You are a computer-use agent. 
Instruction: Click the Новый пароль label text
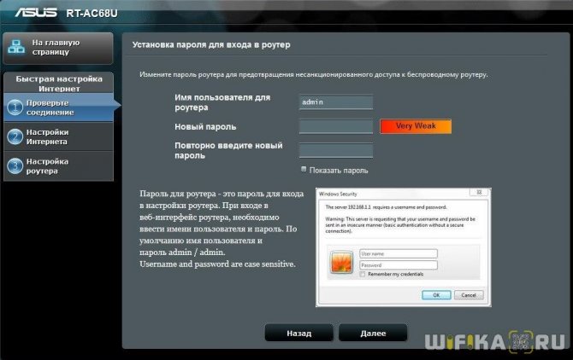coord(205,127)
